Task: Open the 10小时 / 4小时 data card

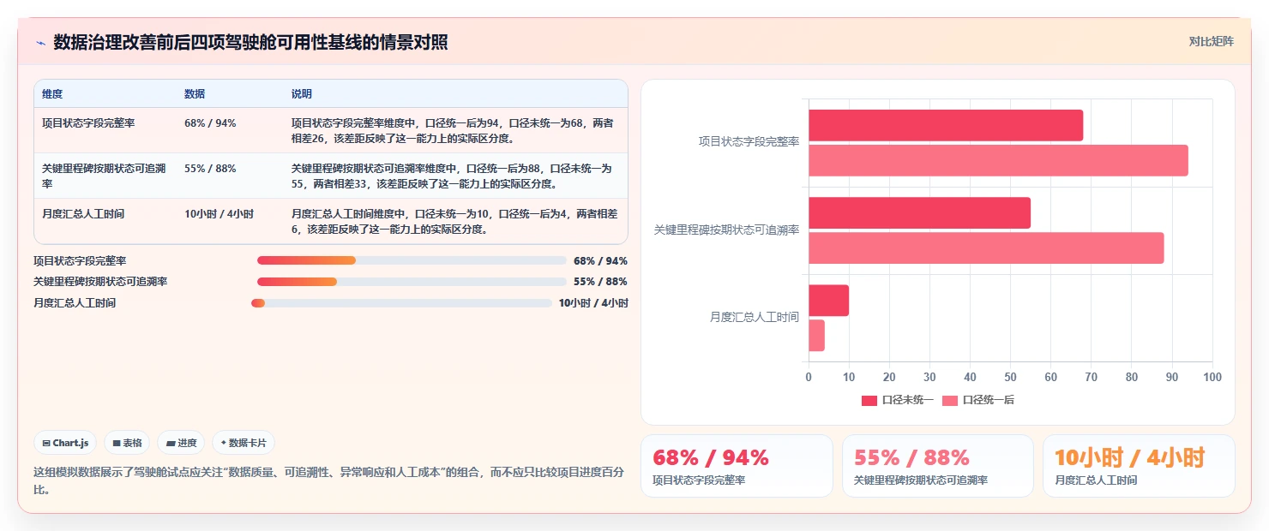Action: click(x=1139, y=466)
